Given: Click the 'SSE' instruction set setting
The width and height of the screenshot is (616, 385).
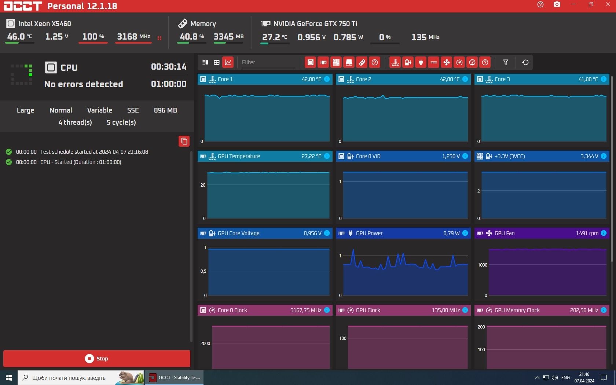Looking at the screenshot, I should coord(133,110).
